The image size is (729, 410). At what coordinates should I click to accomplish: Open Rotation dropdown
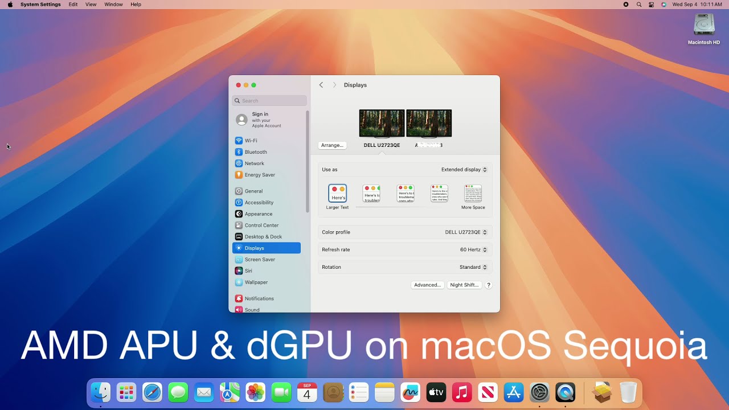[473, 267]
